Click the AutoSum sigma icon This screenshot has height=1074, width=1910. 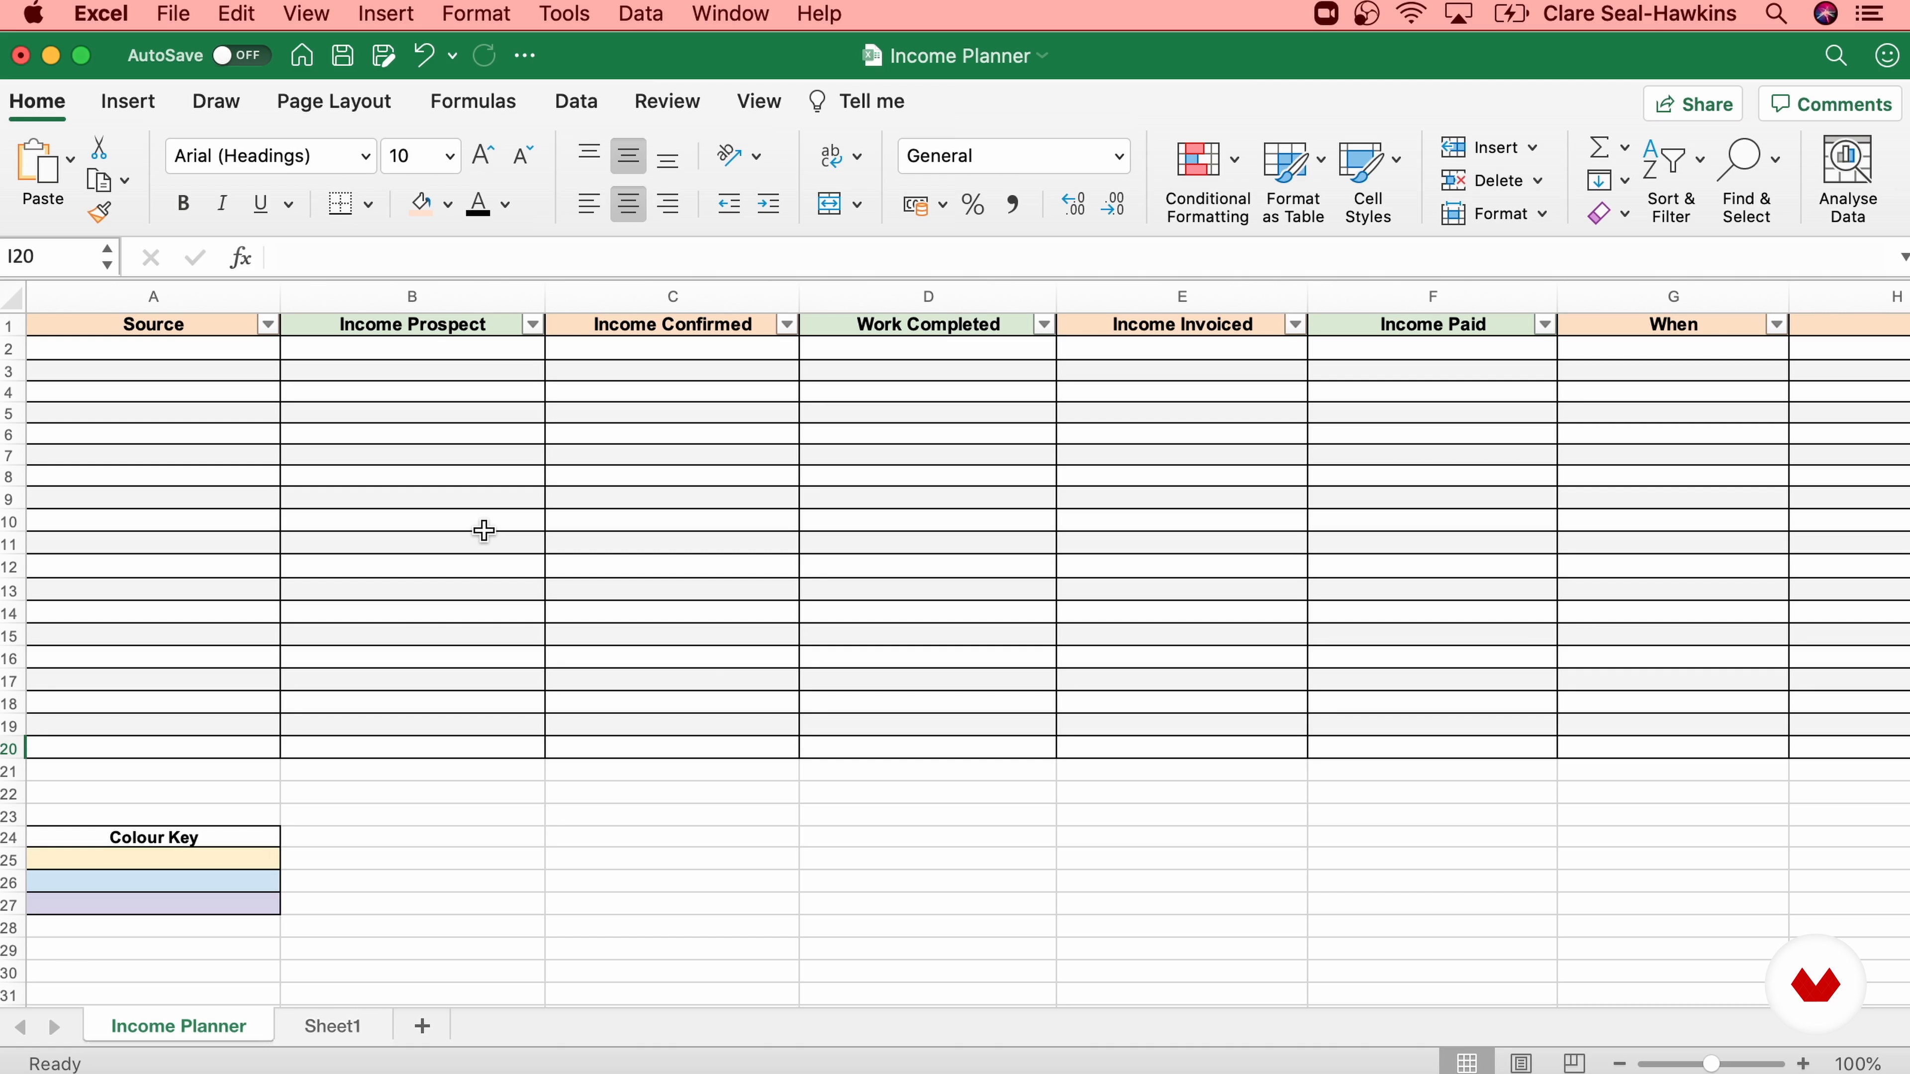[x=1599, y=147]
